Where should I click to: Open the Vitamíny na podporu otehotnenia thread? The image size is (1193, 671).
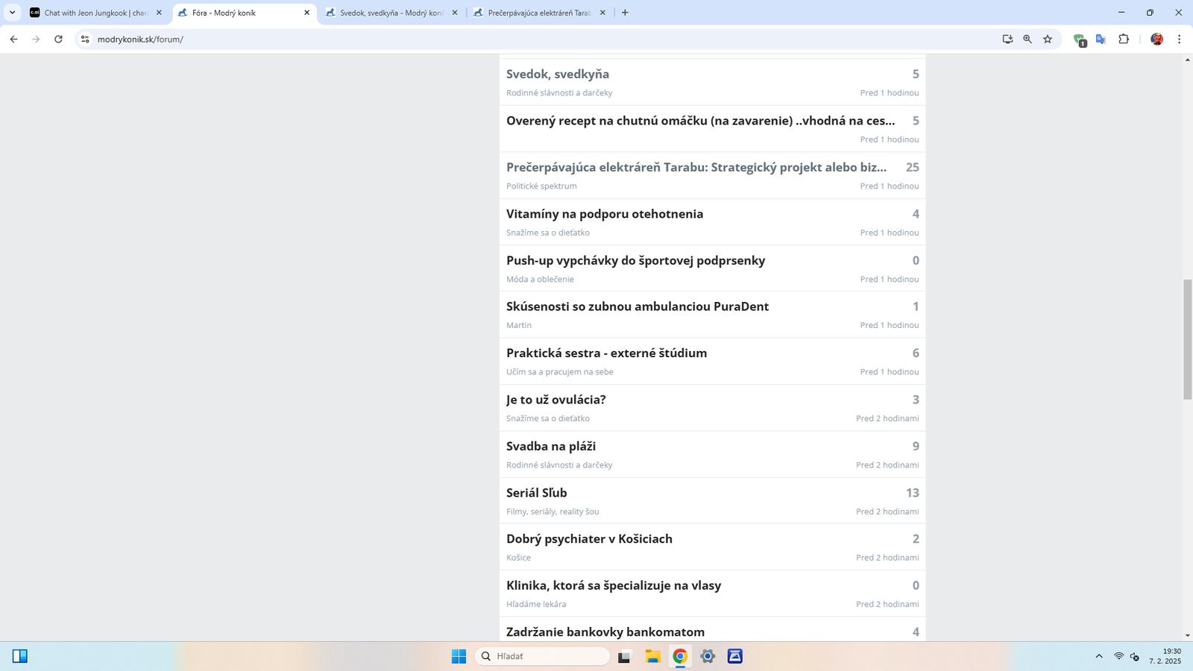click(604, 214)
